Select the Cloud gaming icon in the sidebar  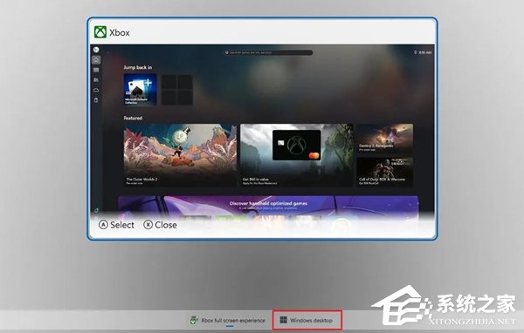(96, 90)
